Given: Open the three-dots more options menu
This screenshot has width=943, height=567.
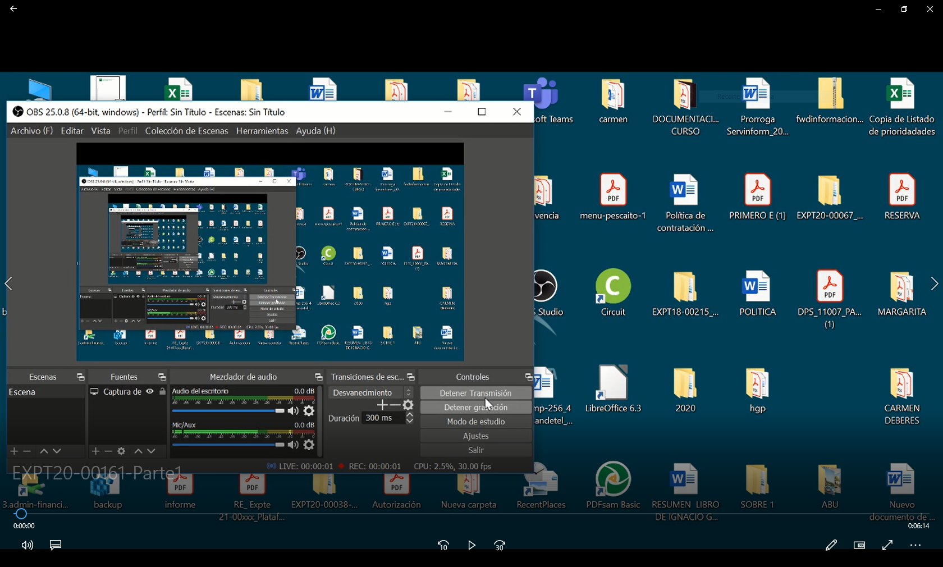Looking at the screenshot, I should tap(915, 545).
